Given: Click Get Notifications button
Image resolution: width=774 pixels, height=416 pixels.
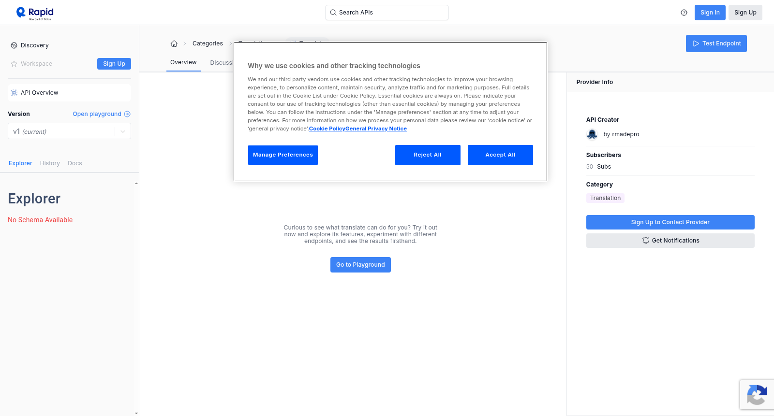Looking at the screenshot, I should click(x=670, y=241).
